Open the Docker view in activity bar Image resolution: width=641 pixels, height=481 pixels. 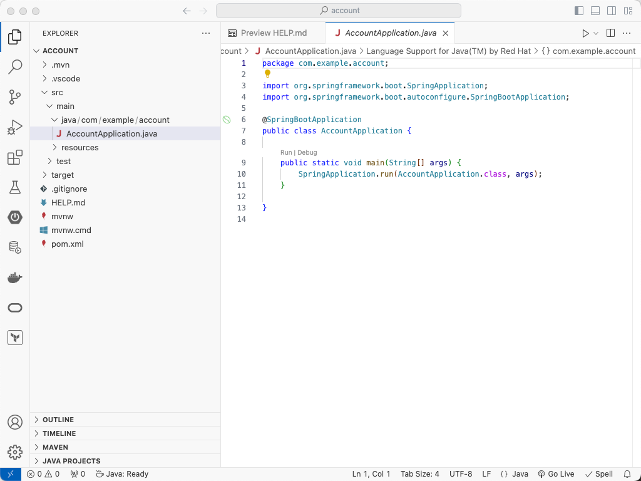[x=15, y=277]
